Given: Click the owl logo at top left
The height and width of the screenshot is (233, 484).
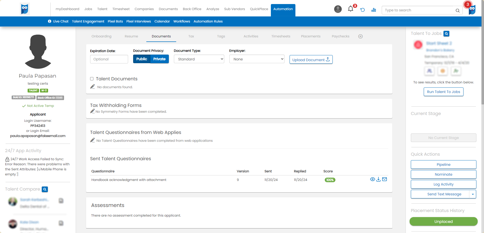Looking at the screenshot, I should 25,9.
